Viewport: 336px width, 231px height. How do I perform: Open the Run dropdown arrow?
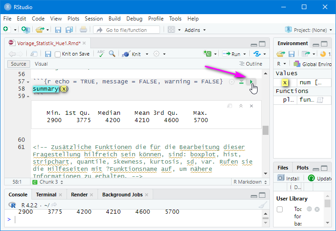tap(244, 54)
